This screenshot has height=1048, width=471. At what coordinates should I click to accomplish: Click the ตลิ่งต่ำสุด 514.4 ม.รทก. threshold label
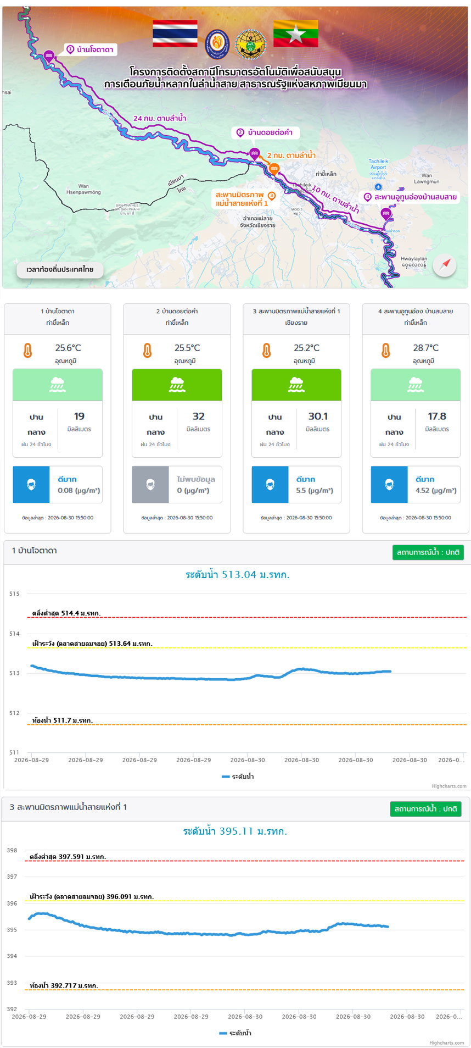tap(66, 613)
